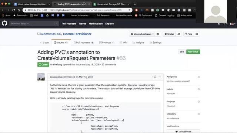Screen dimensions: 237x133
Task: Bookmark this page with the star icon
Action: point(129,10)
